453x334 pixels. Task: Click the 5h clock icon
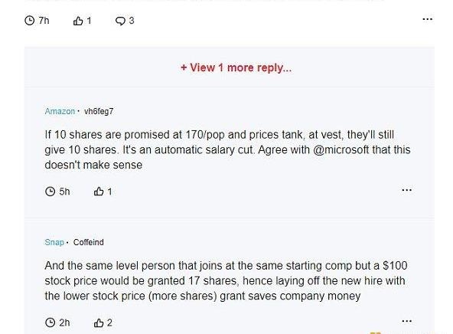click(51, 192)
